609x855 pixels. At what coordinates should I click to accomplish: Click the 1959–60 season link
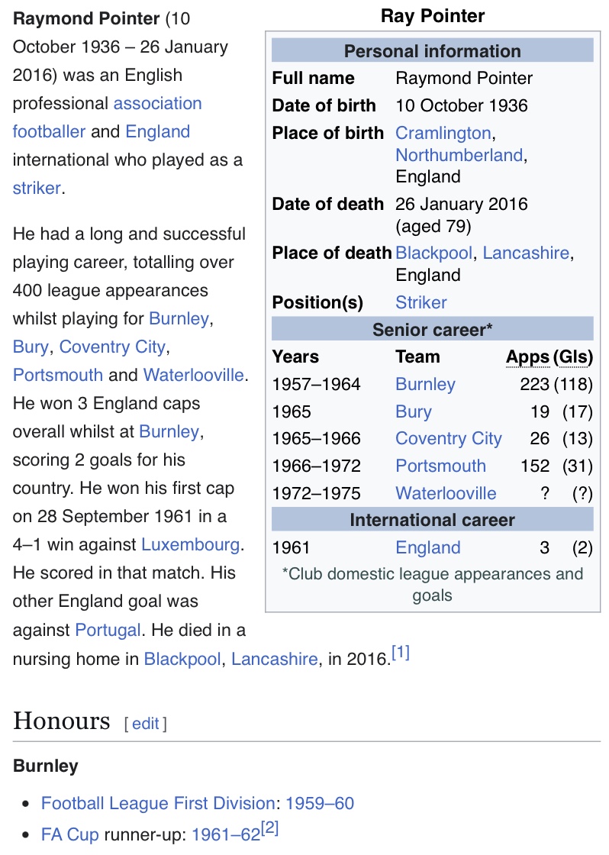(320, 803)
